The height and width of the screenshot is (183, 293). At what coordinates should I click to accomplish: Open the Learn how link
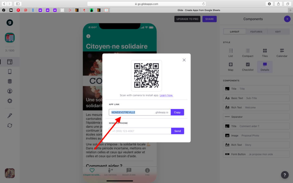(x=166, y=95)
